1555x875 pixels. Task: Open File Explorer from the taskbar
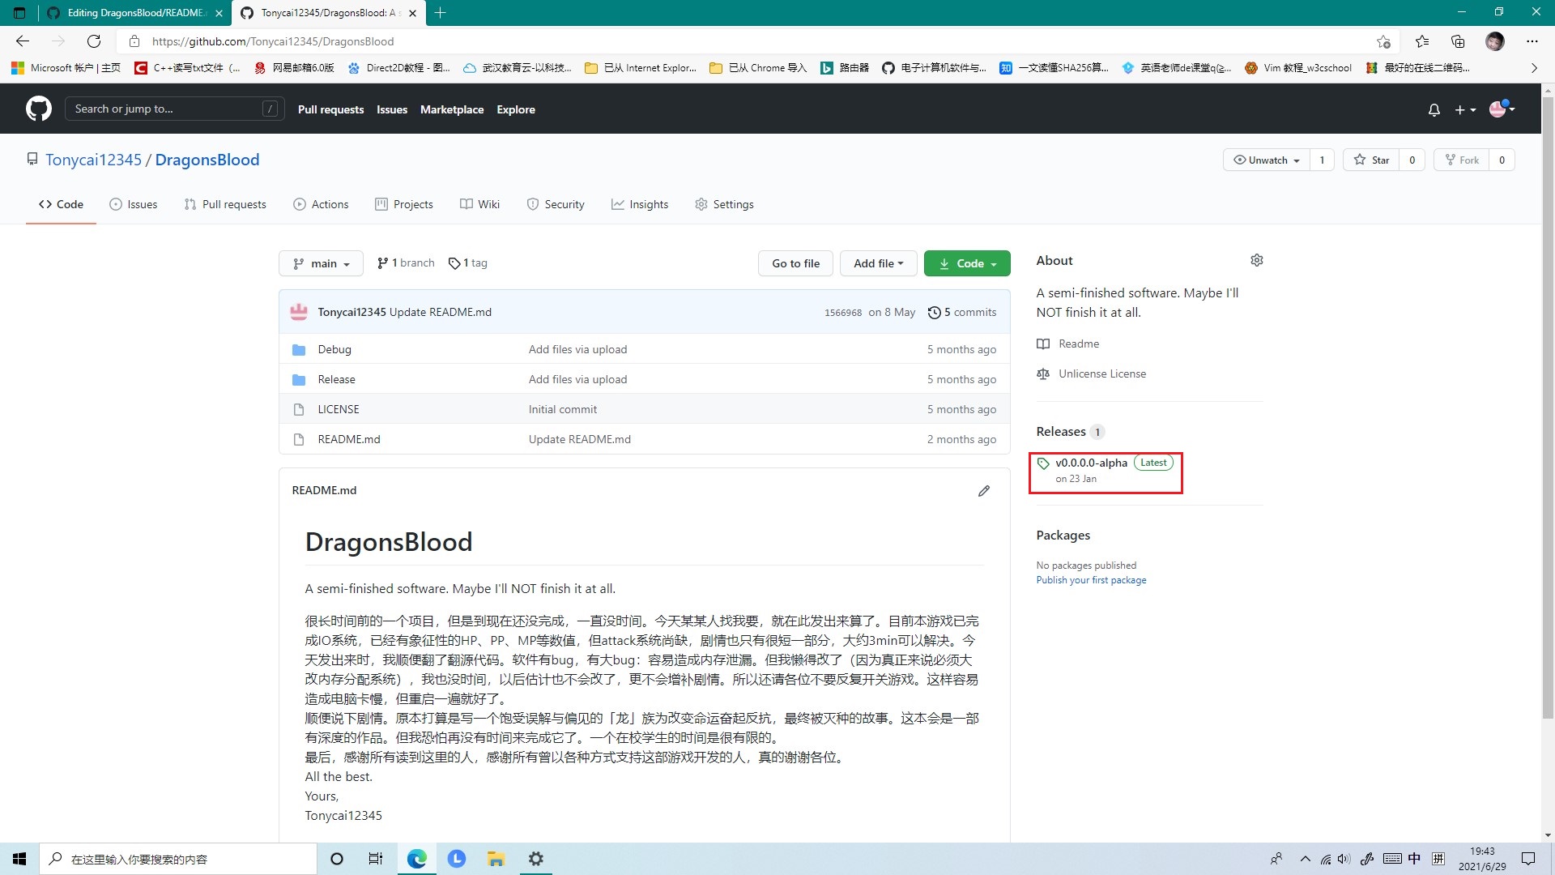(496, 859)
